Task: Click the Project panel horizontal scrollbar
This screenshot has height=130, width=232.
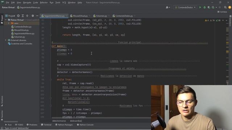Action: point(11,122)
